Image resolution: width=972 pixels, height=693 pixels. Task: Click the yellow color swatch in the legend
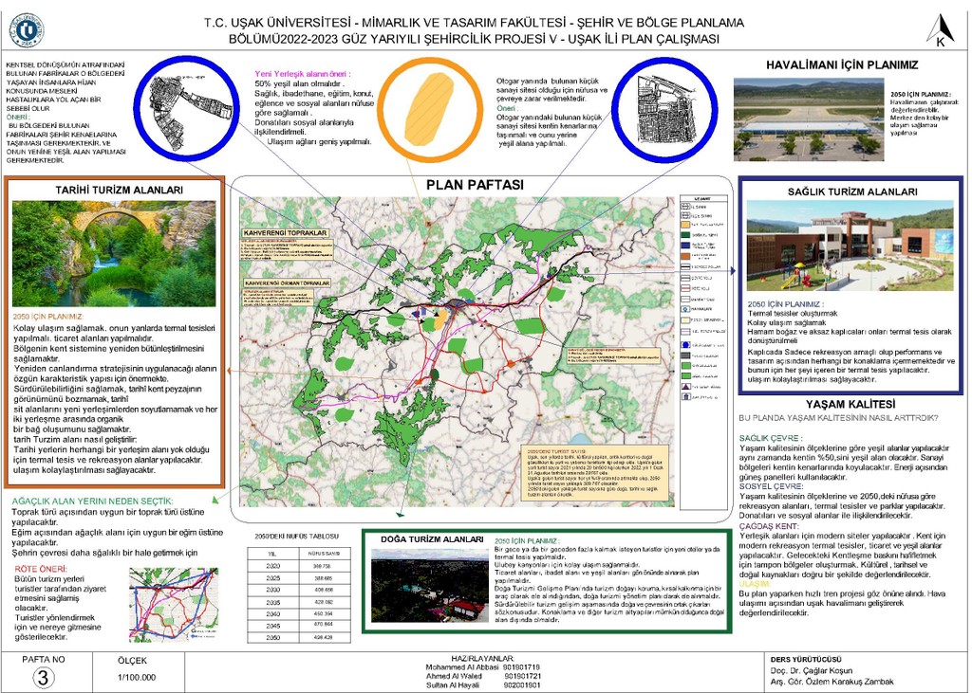click(685, 224)
